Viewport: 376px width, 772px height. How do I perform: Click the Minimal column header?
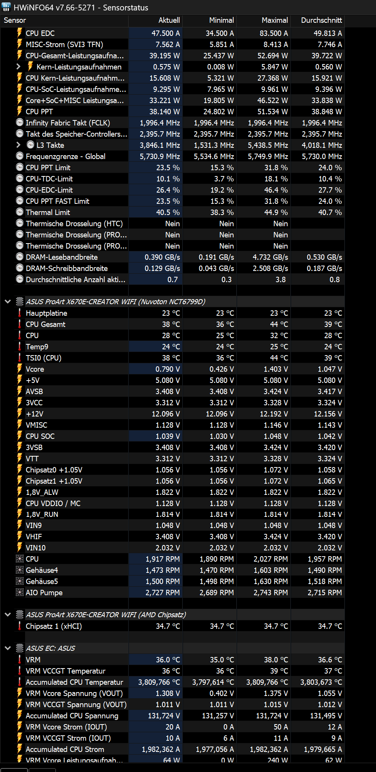click(x=209, y=20)
